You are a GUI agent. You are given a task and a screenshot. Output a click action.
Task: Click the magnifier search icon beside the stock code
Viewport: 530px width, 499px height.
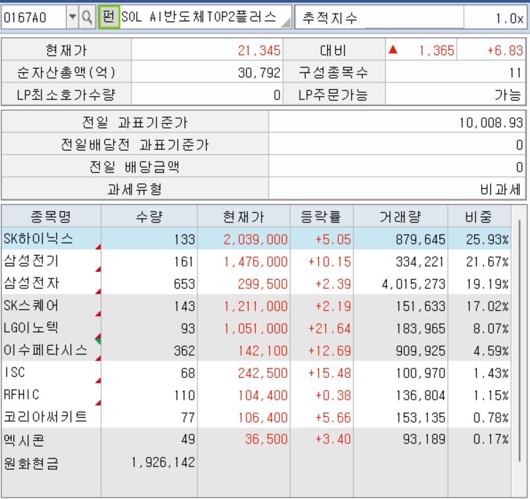tap(87, 17)
